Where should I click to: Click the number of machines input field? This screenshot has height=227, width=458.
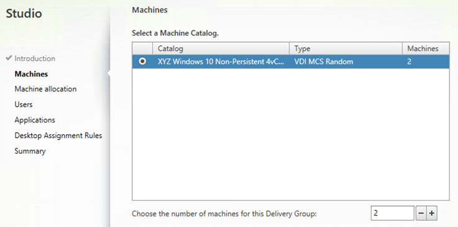click(x=393, y=213)
